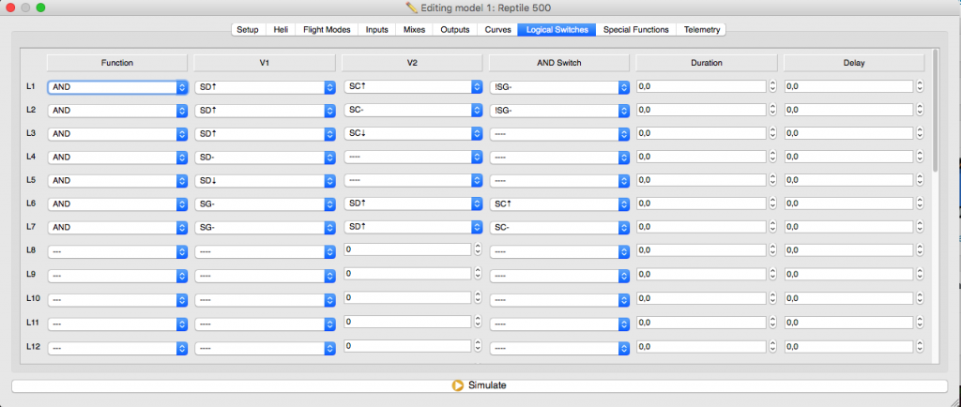Open the L7 V1 dropdown showing SG-

[265, 227]
